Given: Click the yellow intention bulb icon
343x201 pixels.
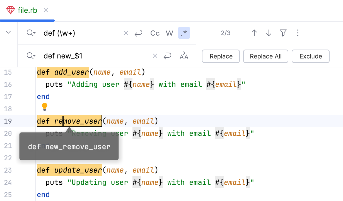Looking at the screenshot, I should [45, 107].
